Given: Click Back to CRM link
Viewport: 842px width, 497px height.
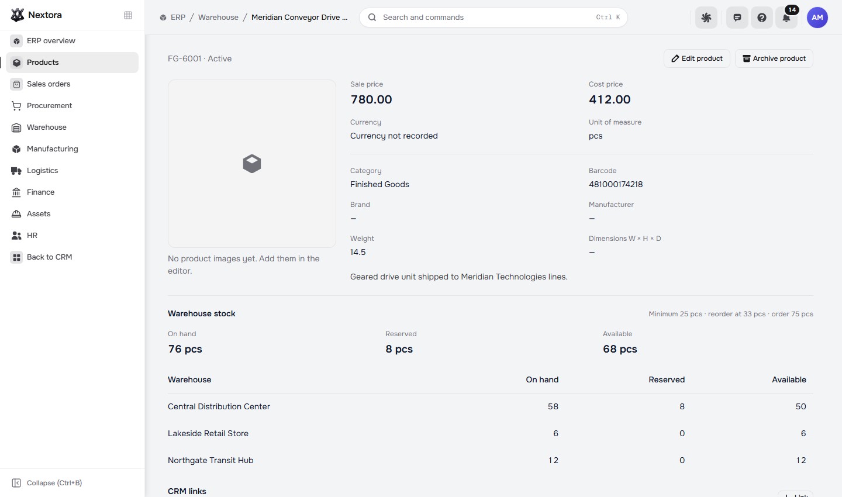Looking at the screenshot, I should click(72, 257).
